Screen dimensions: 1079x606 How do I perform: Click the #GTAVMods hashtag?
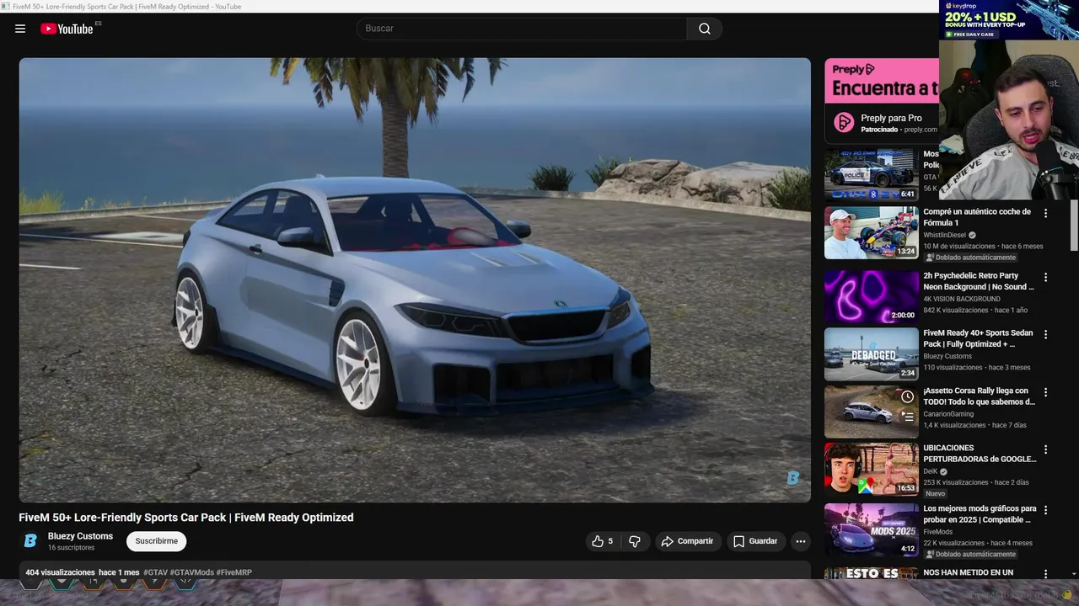tap(192, 572)
